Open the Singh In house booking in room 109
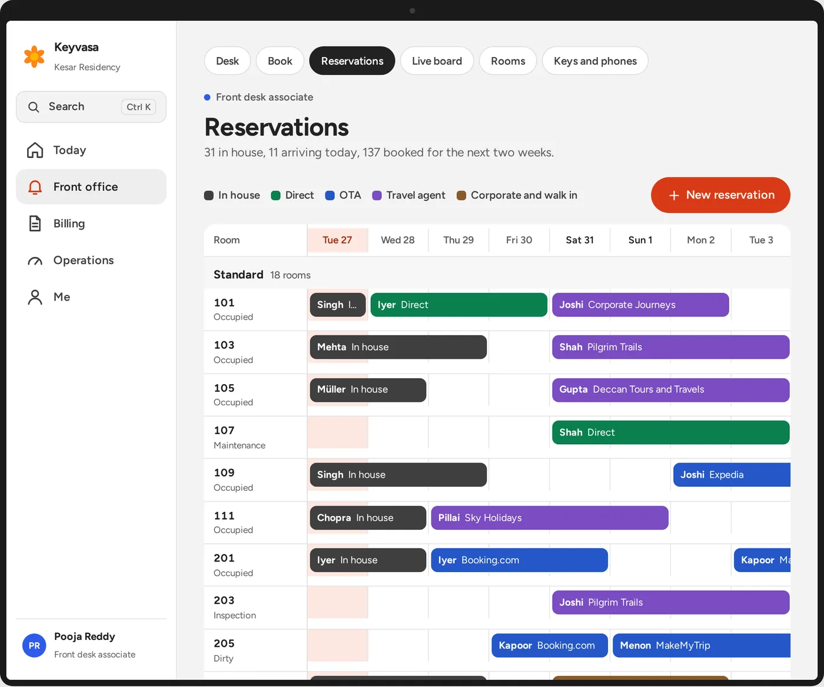 pos(398,475)
